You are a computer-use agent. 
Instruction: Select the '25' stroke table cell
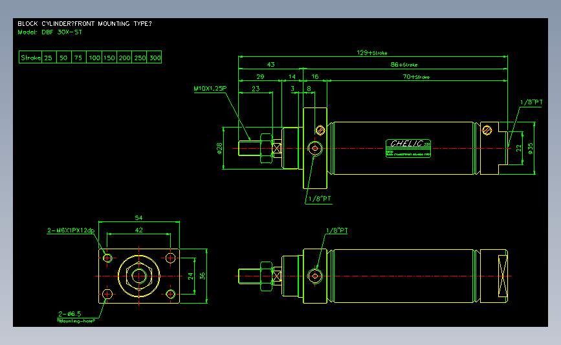tap(49, 58)
